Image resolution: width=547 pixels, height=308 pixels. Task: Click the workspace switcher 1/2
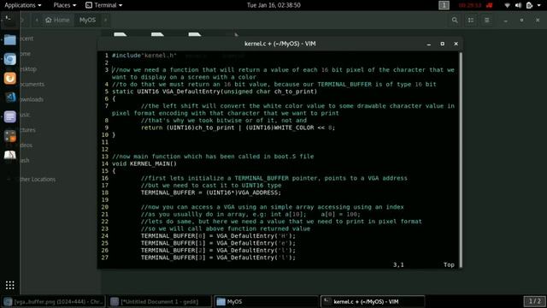pyautogui.click(x=534, y=301)
